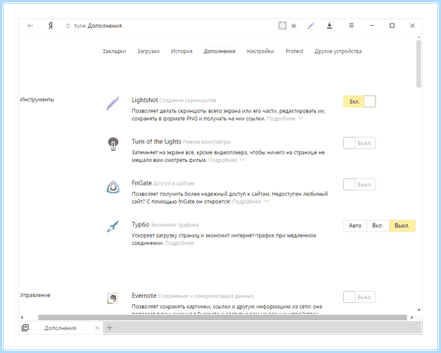Set Turbo mode to Авто
Viewport: 441px width, 353px height.
click(355, 226)
